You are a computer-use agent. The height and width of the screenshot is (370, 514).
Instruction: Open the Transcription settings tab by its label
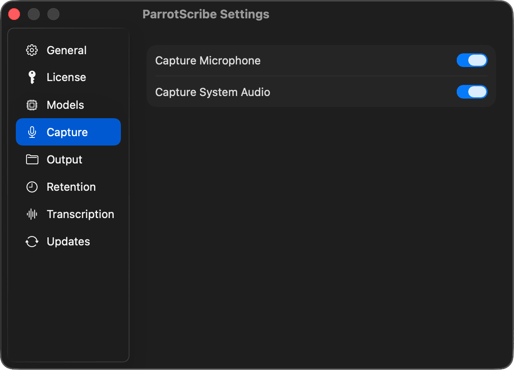pos(80,214)
